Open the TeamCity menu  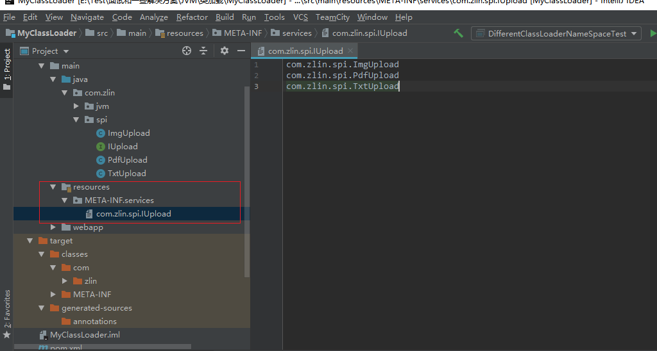click(333, 17)
